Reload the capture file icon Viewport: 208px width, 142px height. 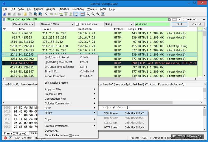click(x=40, y=14)
